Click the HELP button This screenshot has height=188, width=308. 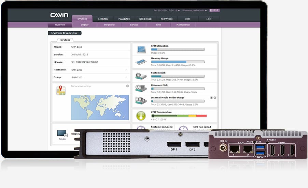[214, 10]
